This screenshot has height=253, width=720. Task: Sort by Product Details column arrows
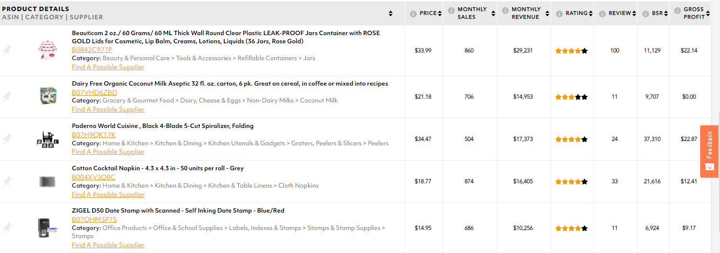[x=391, y=13]
